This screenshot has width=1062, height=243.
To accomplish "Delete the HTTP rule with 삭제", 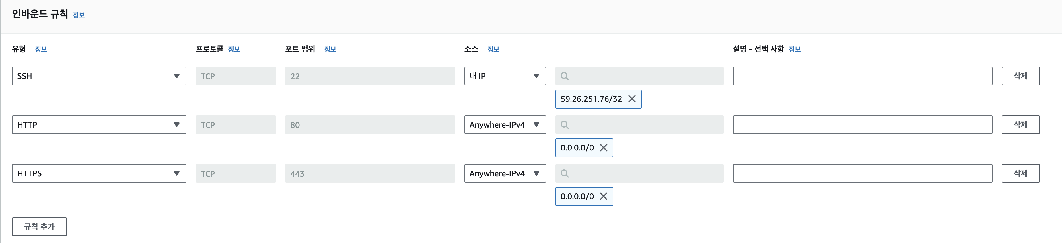I will [1020, 124].
